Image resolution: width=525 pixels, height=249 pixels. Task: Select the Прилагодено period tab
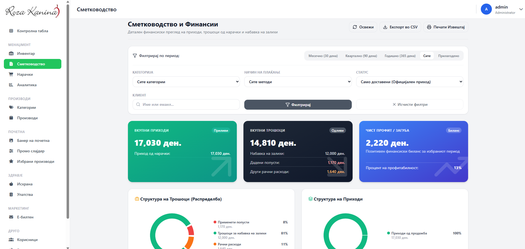[449, 56]
